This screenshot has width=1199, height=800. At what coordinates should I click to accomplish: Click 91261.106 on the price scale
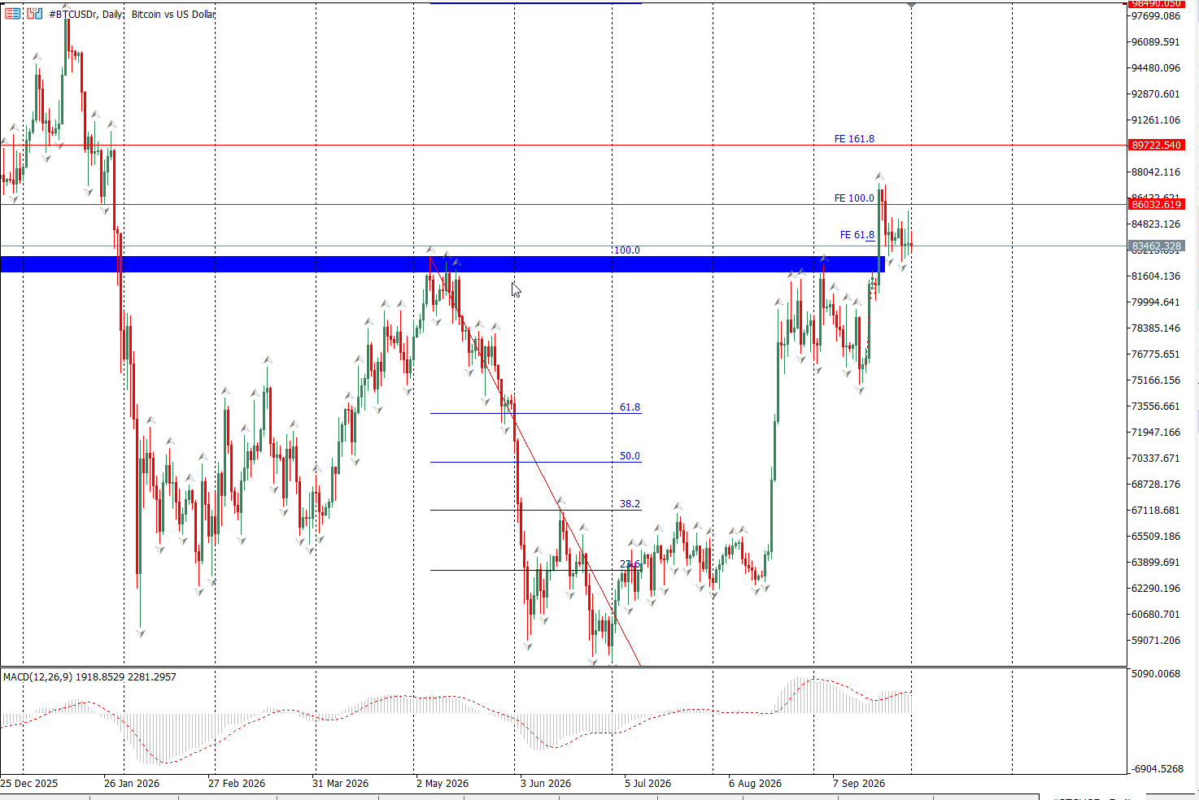(1155, 120)
